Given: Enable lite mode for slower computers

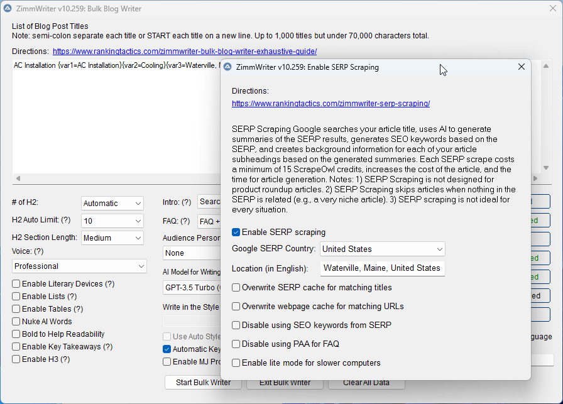Looking at the screenshot, I should point(236,363).
